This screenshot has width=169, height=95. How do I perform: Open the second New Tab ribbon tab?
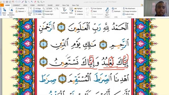point(76,5)
